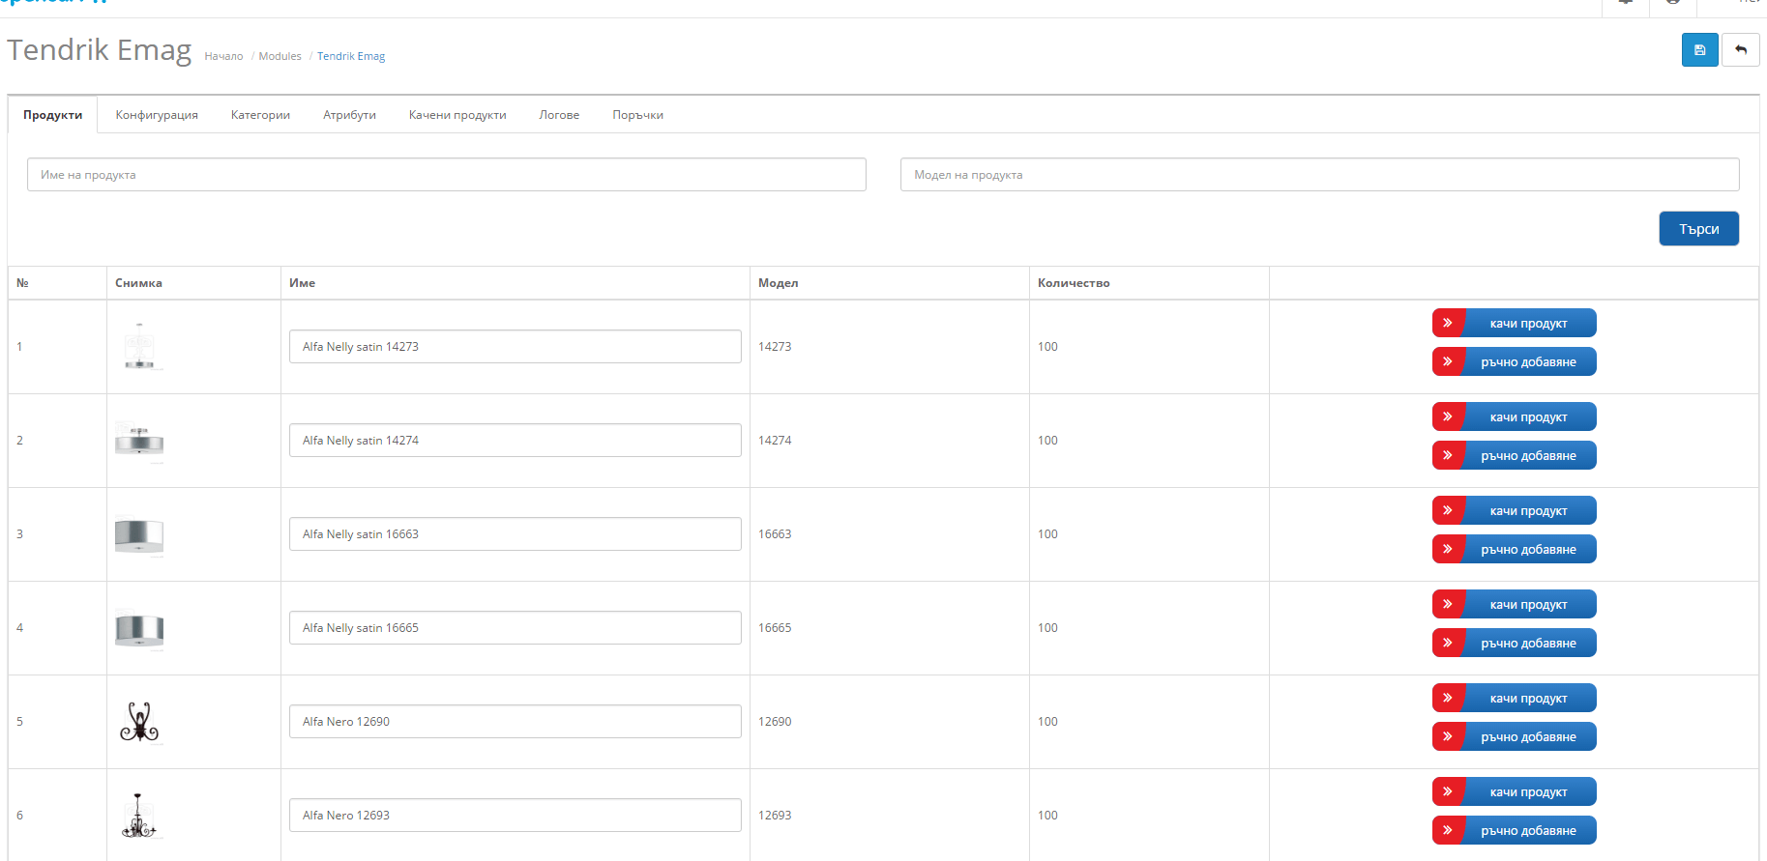
Task: Focus the 'Модел на продукта' search field
Action: (x=1320, y=175)
